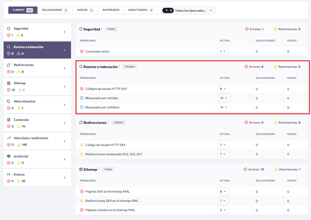Click the redirect arrows icon beside Redirecciones heading
The image size is (311, 220).
pos(81,123)
